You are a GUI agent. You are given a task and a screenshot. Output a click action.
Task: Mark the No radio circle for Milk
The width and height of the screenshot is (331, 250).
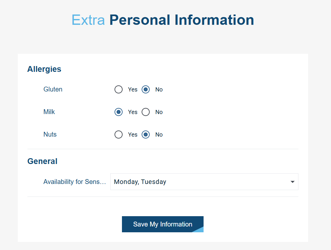[146, 112]
